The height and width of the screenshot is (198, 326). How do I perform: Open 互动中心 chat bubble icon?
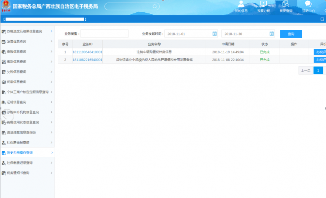(x=308, y=4)
